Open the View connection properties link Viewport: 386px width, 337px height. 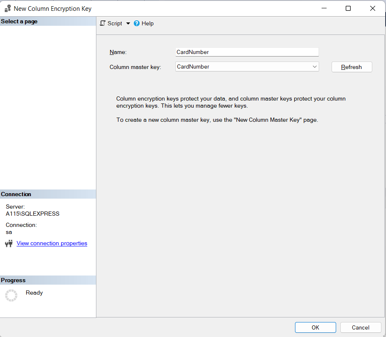52,244
